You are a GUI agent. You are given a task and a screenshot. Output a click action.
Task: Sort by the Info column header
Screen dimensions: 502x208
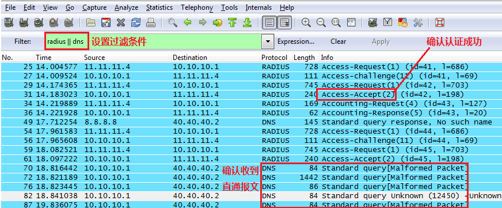pyautogui.click(x=411, y=58)
